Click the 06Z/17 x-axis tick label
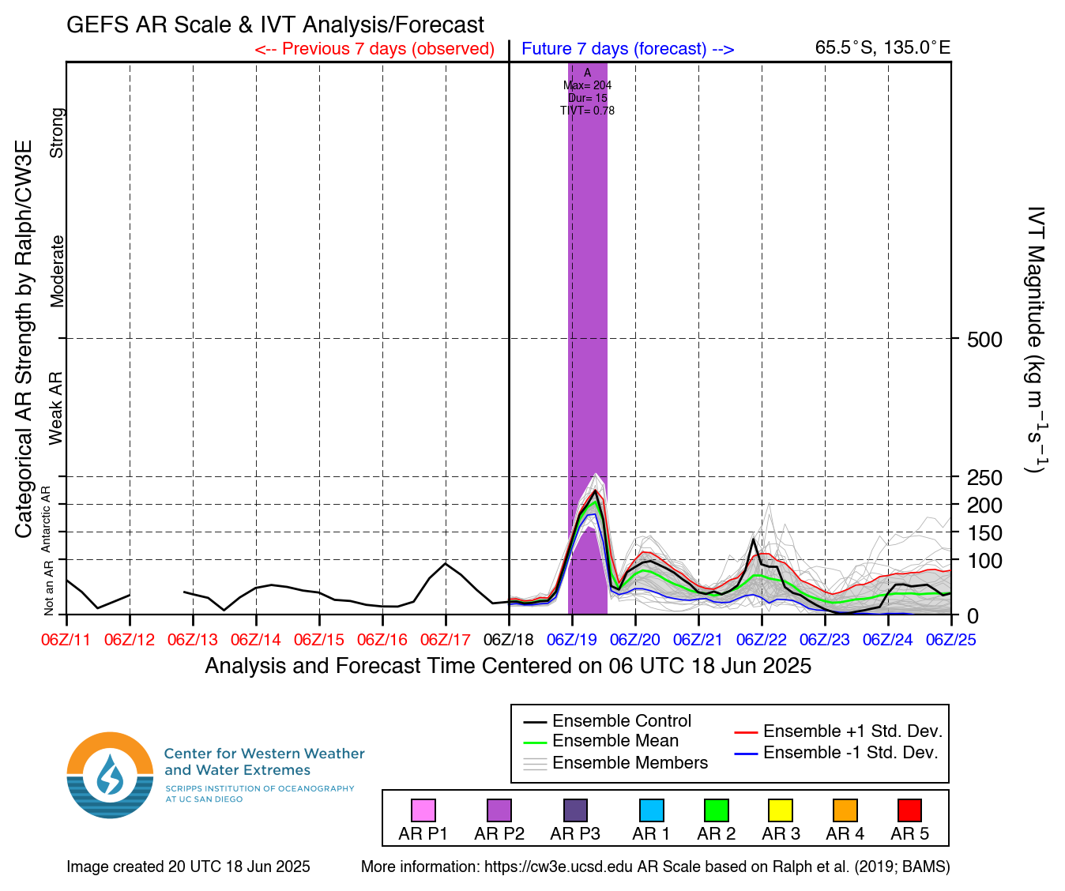Viewport: 1065px width, 891px height. click(446, 640)
